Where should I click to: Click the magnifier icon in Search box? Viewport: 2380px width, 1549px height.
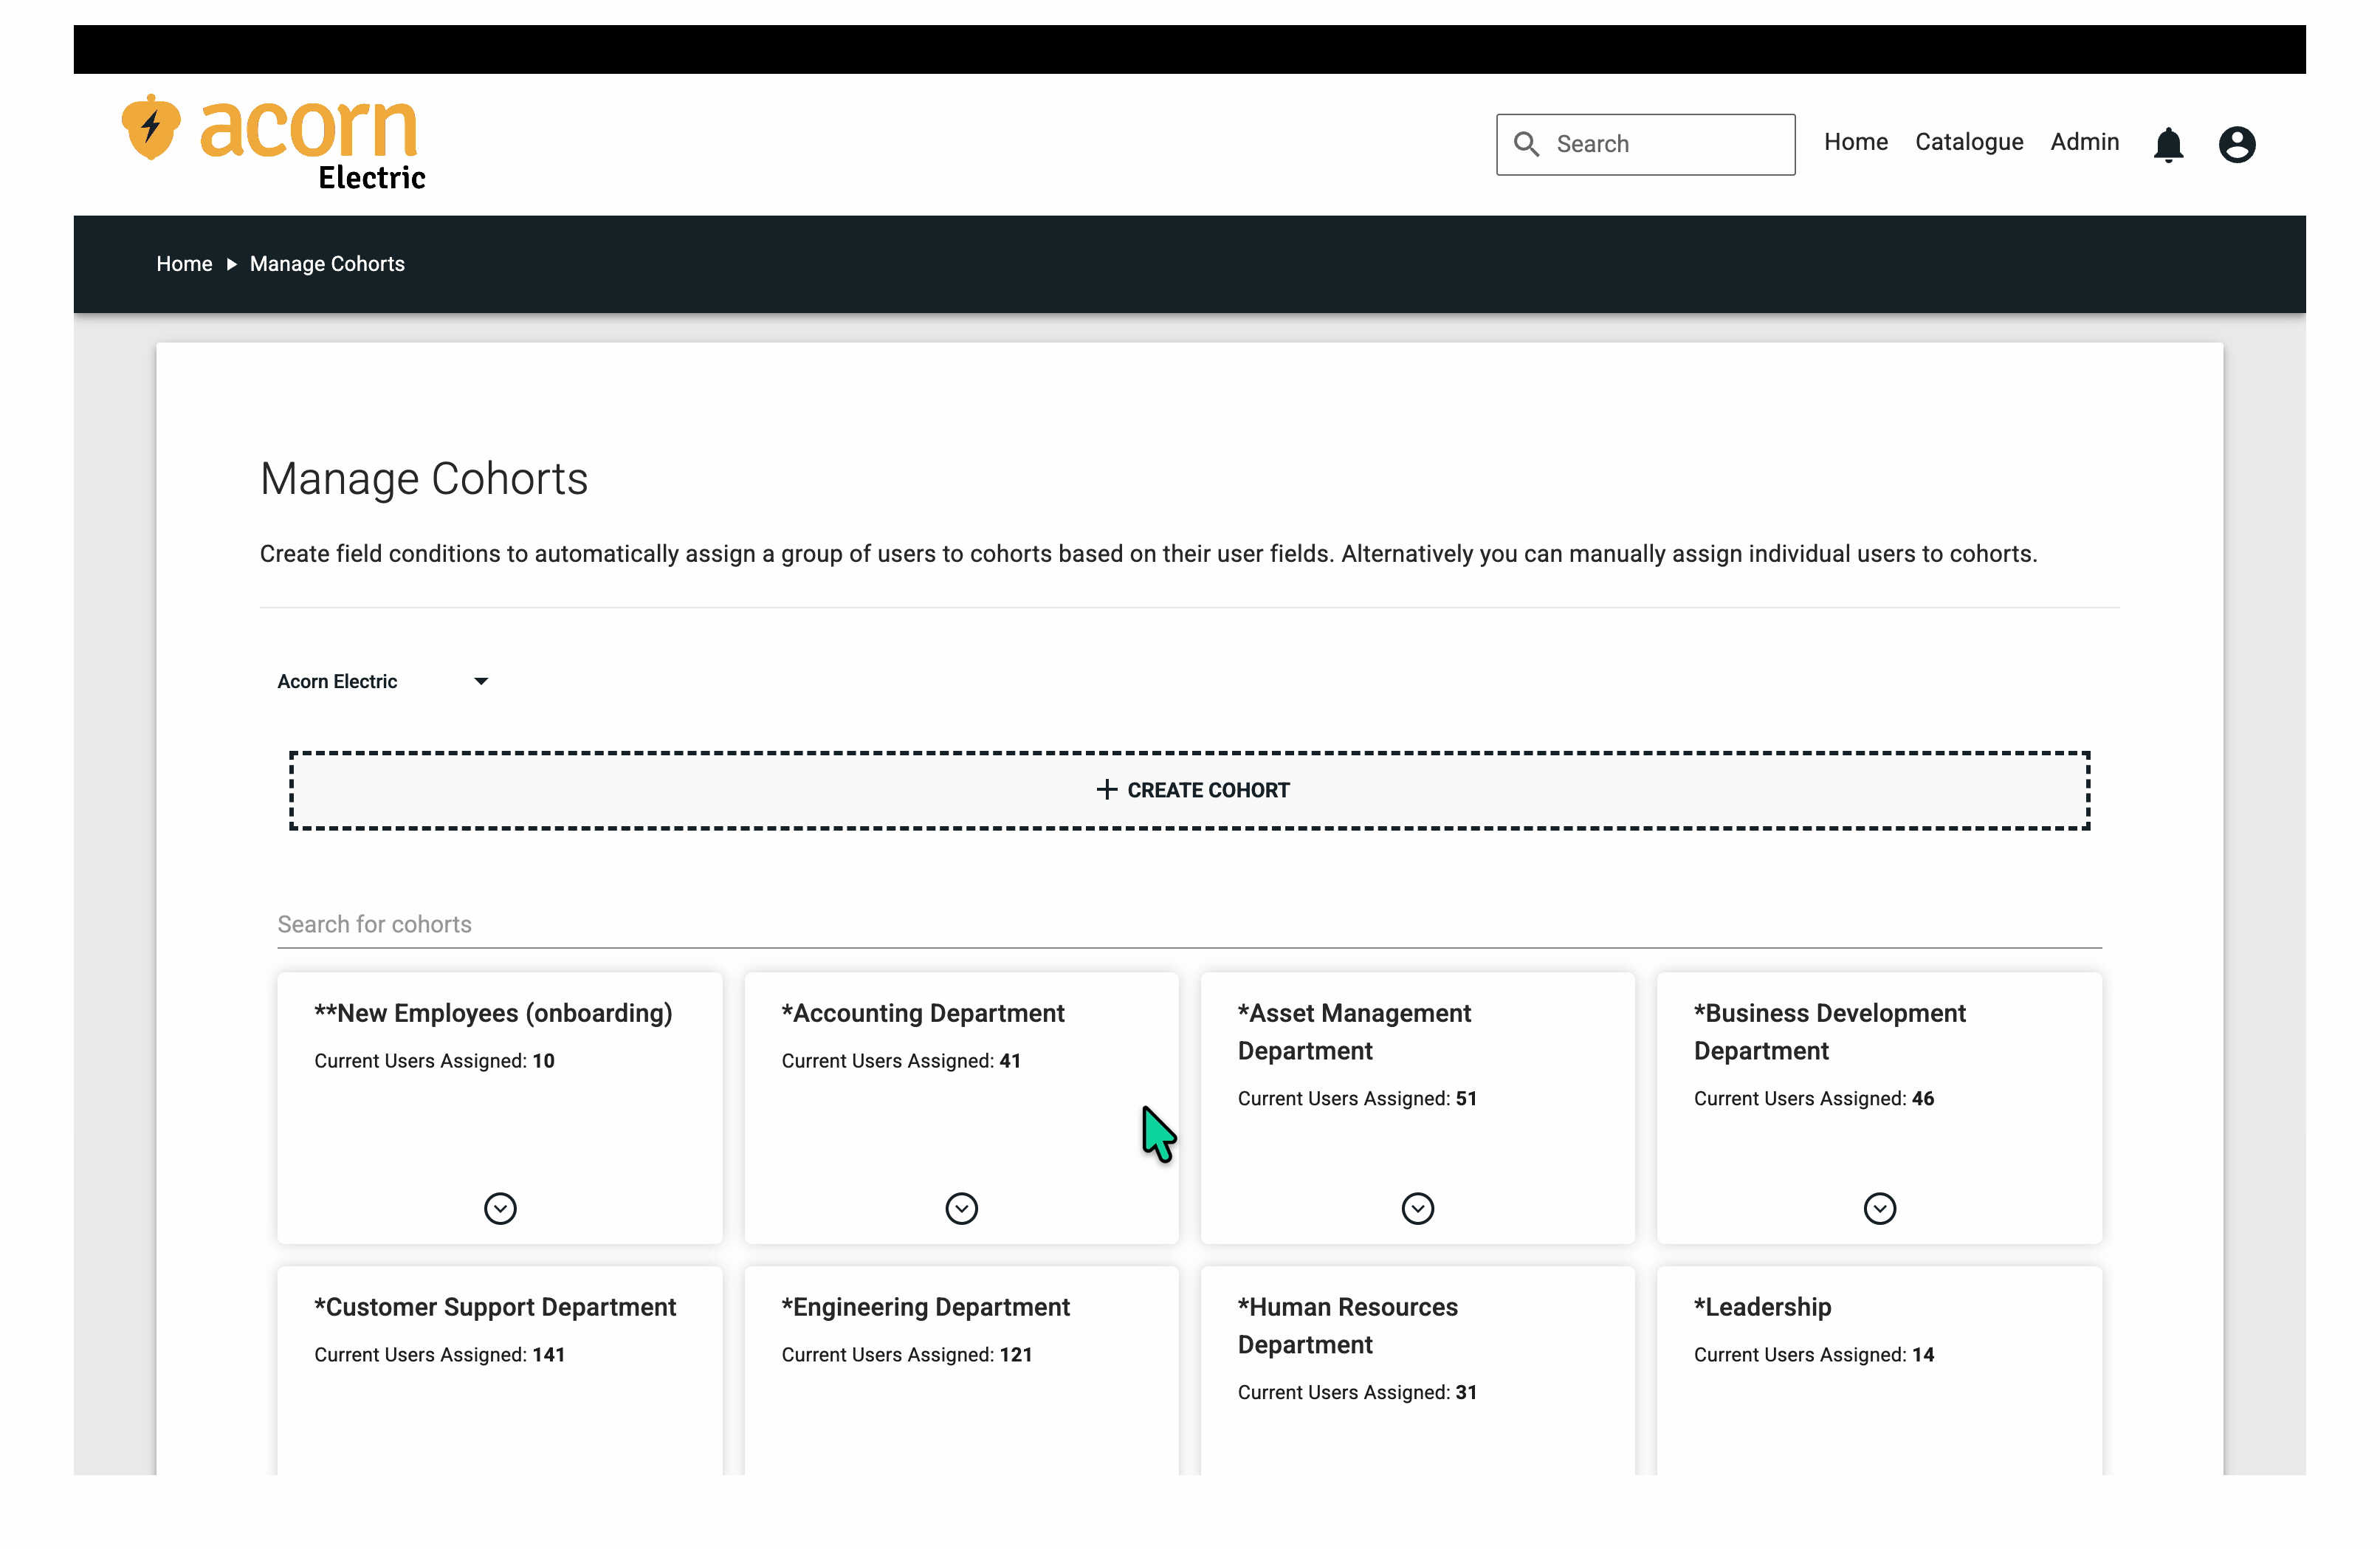[1526, 144]
